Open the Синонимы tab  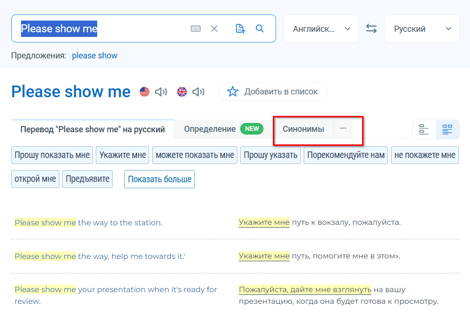point(303,129)
